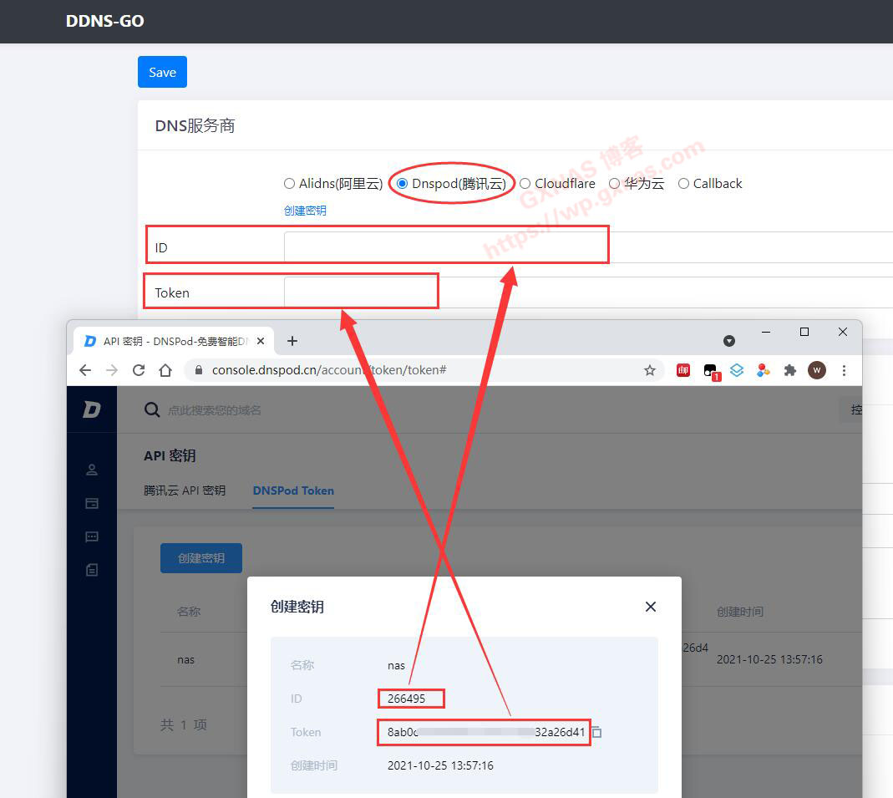Image resolution: width=893 pixels, height=798 pixels.
Task: Open the Chrome three-dot menu
Action: point(844,370)
